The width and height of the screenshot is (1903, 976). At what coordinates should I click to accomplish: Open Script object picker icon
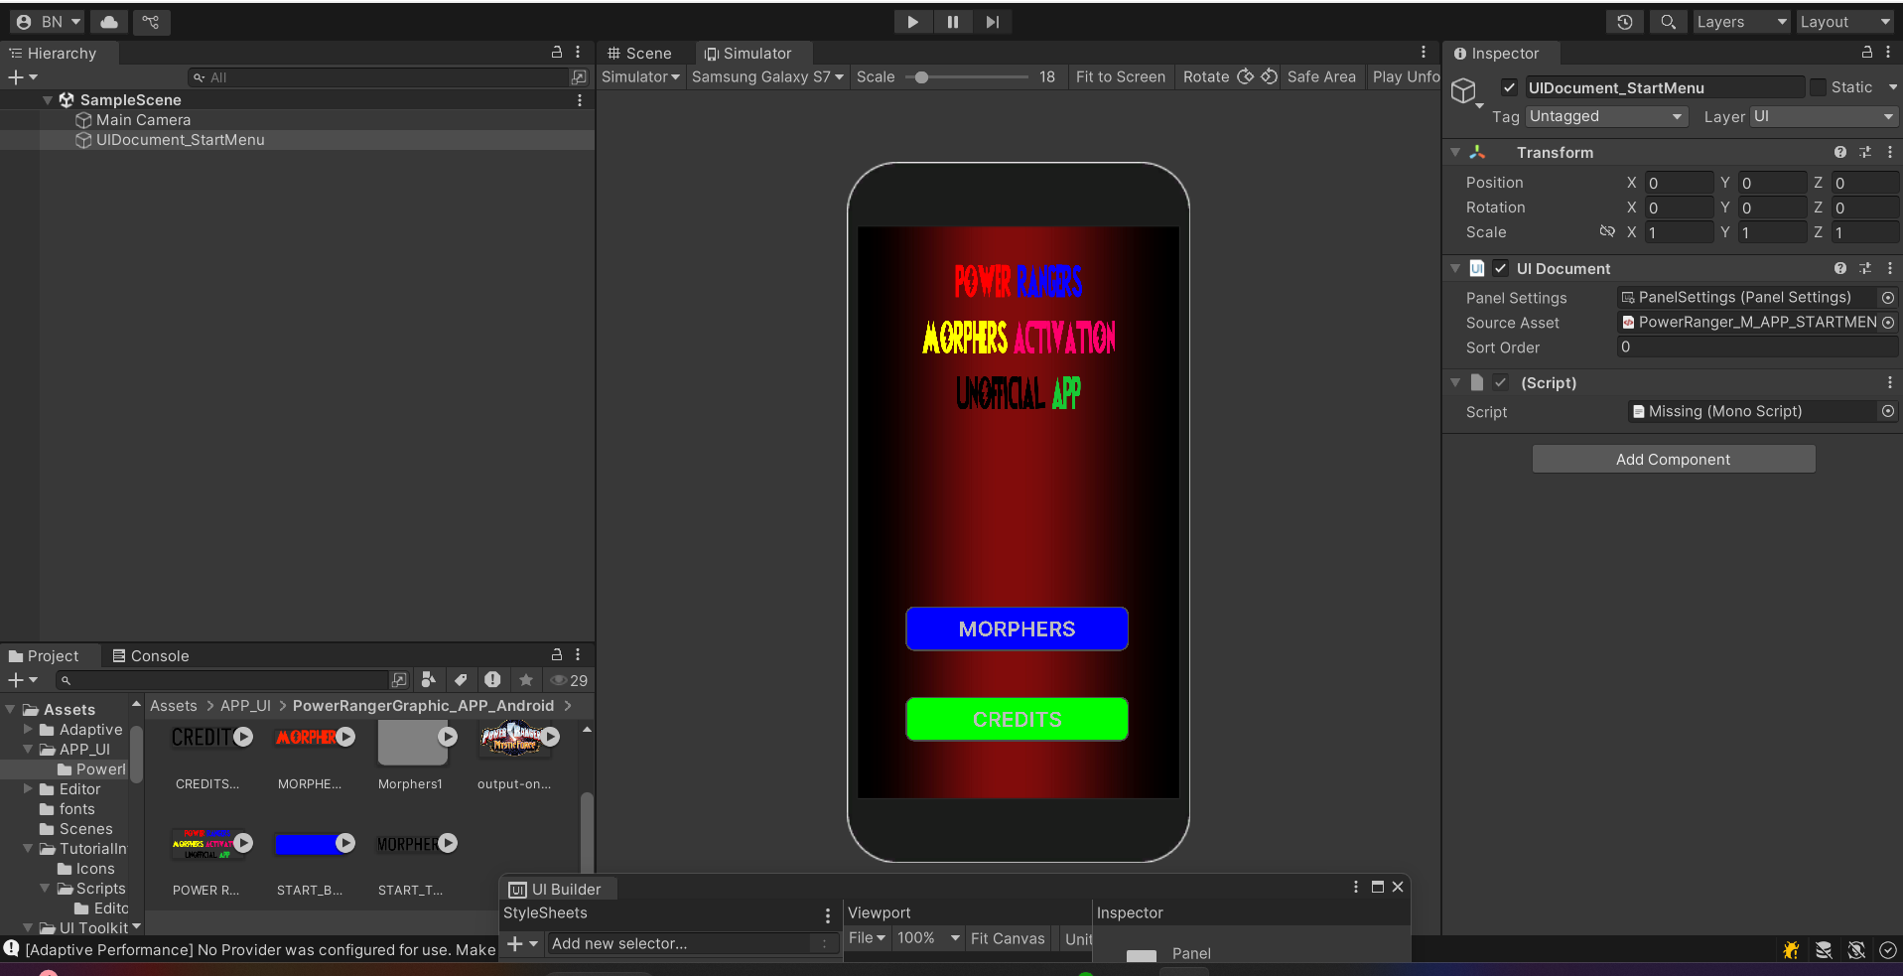[1888, 411]
